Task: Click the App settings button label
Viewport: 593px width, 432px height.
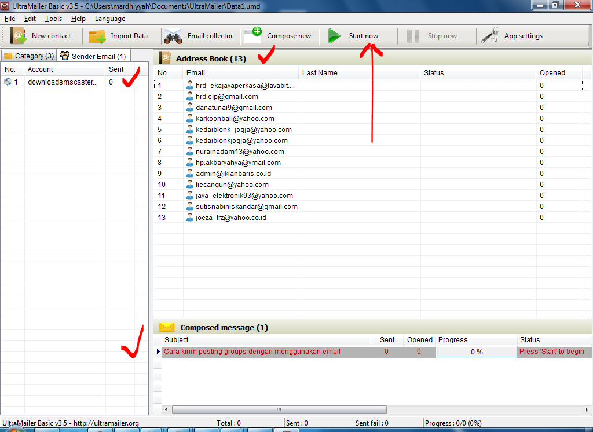Action: point(524,36)
